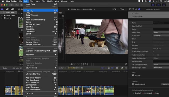Click the append clip icon
The width and height of the screenshot is (169, 97).
coord(21,68)
